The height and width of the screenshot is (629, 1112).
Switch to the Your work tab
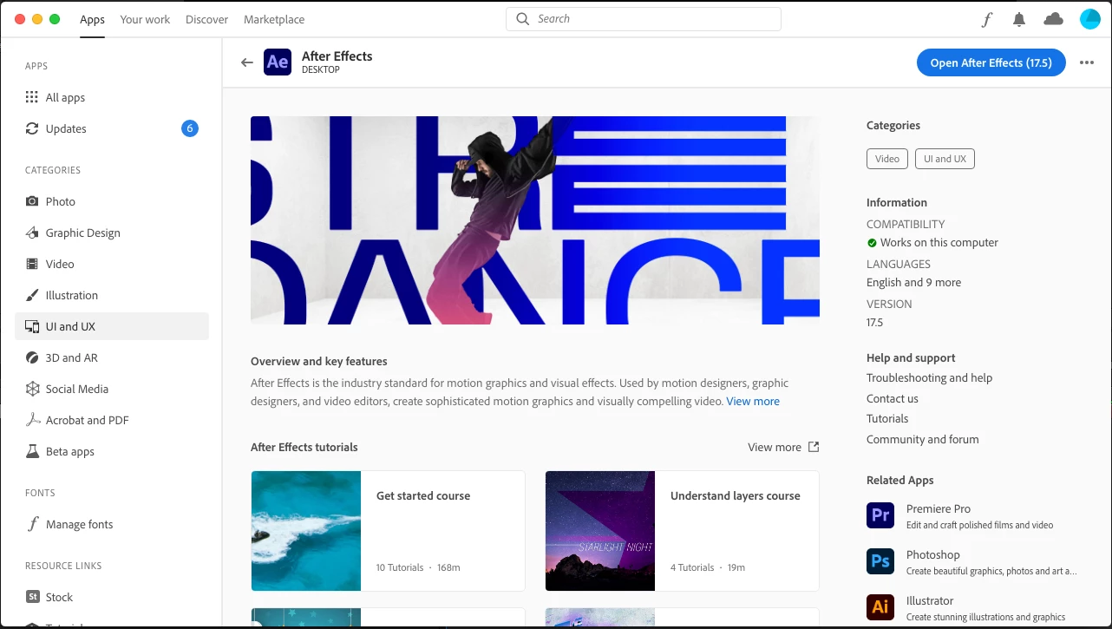(145, 19)
